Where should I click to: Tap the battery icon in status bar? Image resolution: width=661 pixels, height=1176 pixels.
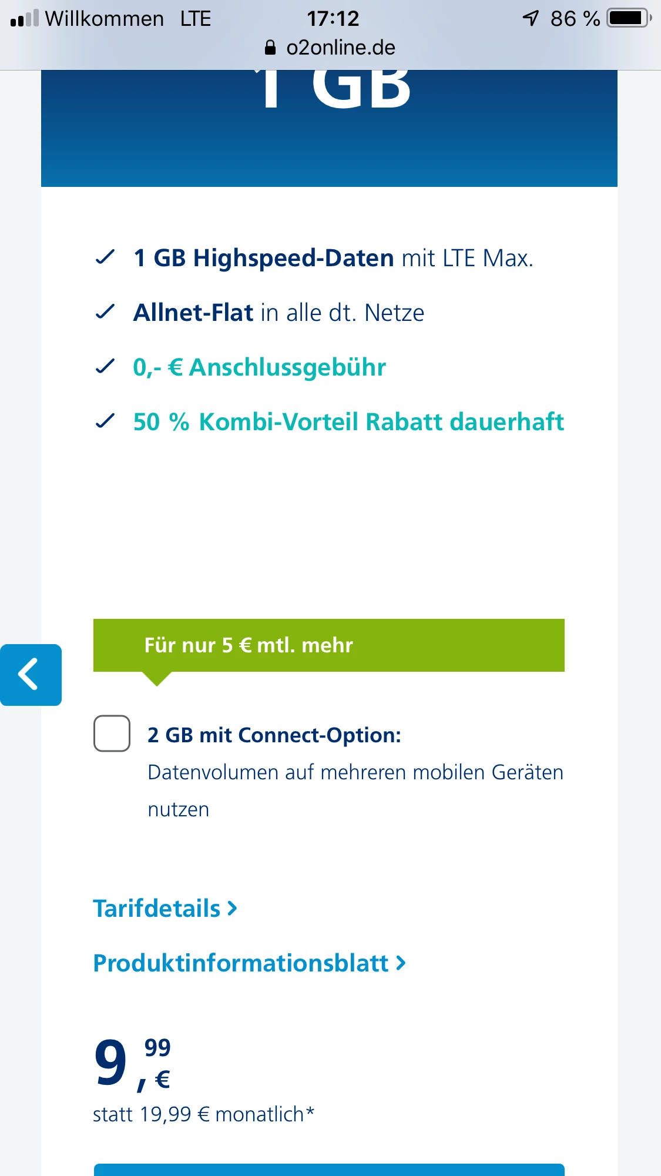(x=629, y=18)
